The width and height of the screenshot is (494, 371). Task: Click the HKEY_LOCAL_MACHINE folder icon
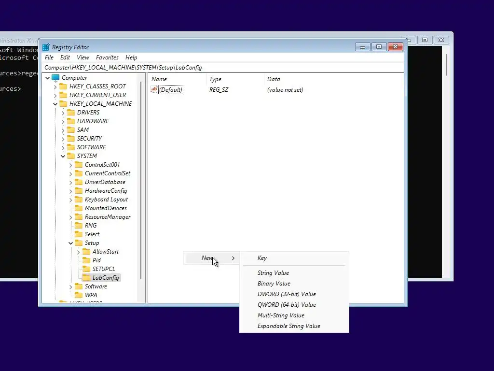(63, 104)
